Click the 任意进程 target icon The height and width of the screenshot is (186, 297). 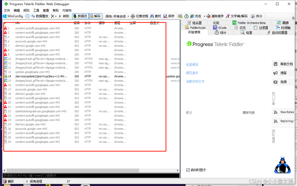point(140,16)
